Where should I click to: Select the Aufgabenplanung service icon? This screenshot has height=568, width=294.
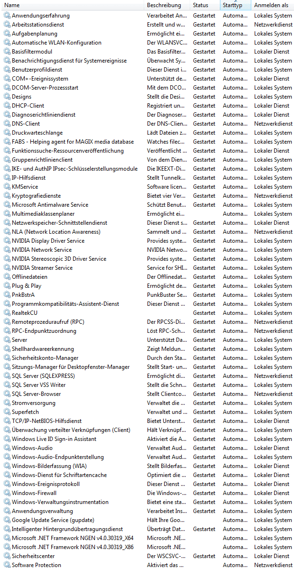point(7,34)
